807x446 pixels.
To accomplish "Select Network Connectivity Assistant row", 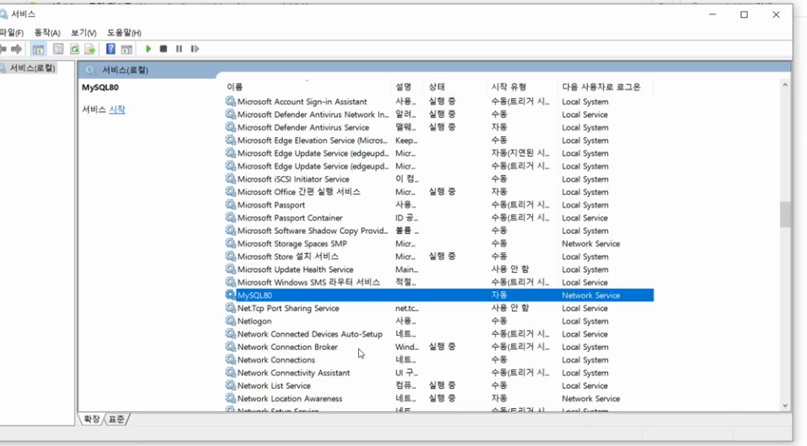I will [x=440, y=373].
